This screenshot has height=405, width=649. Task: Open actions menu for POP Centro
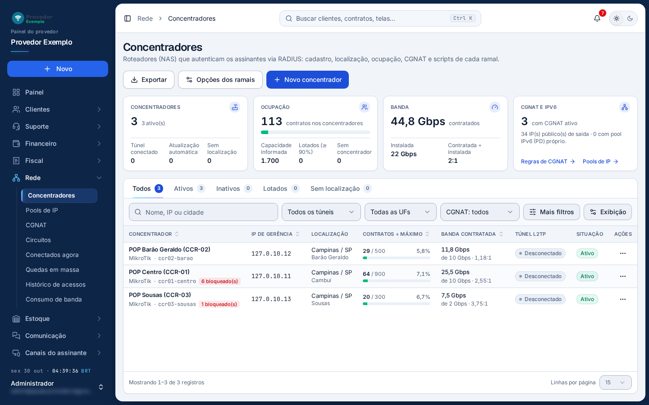click(623, 276)
